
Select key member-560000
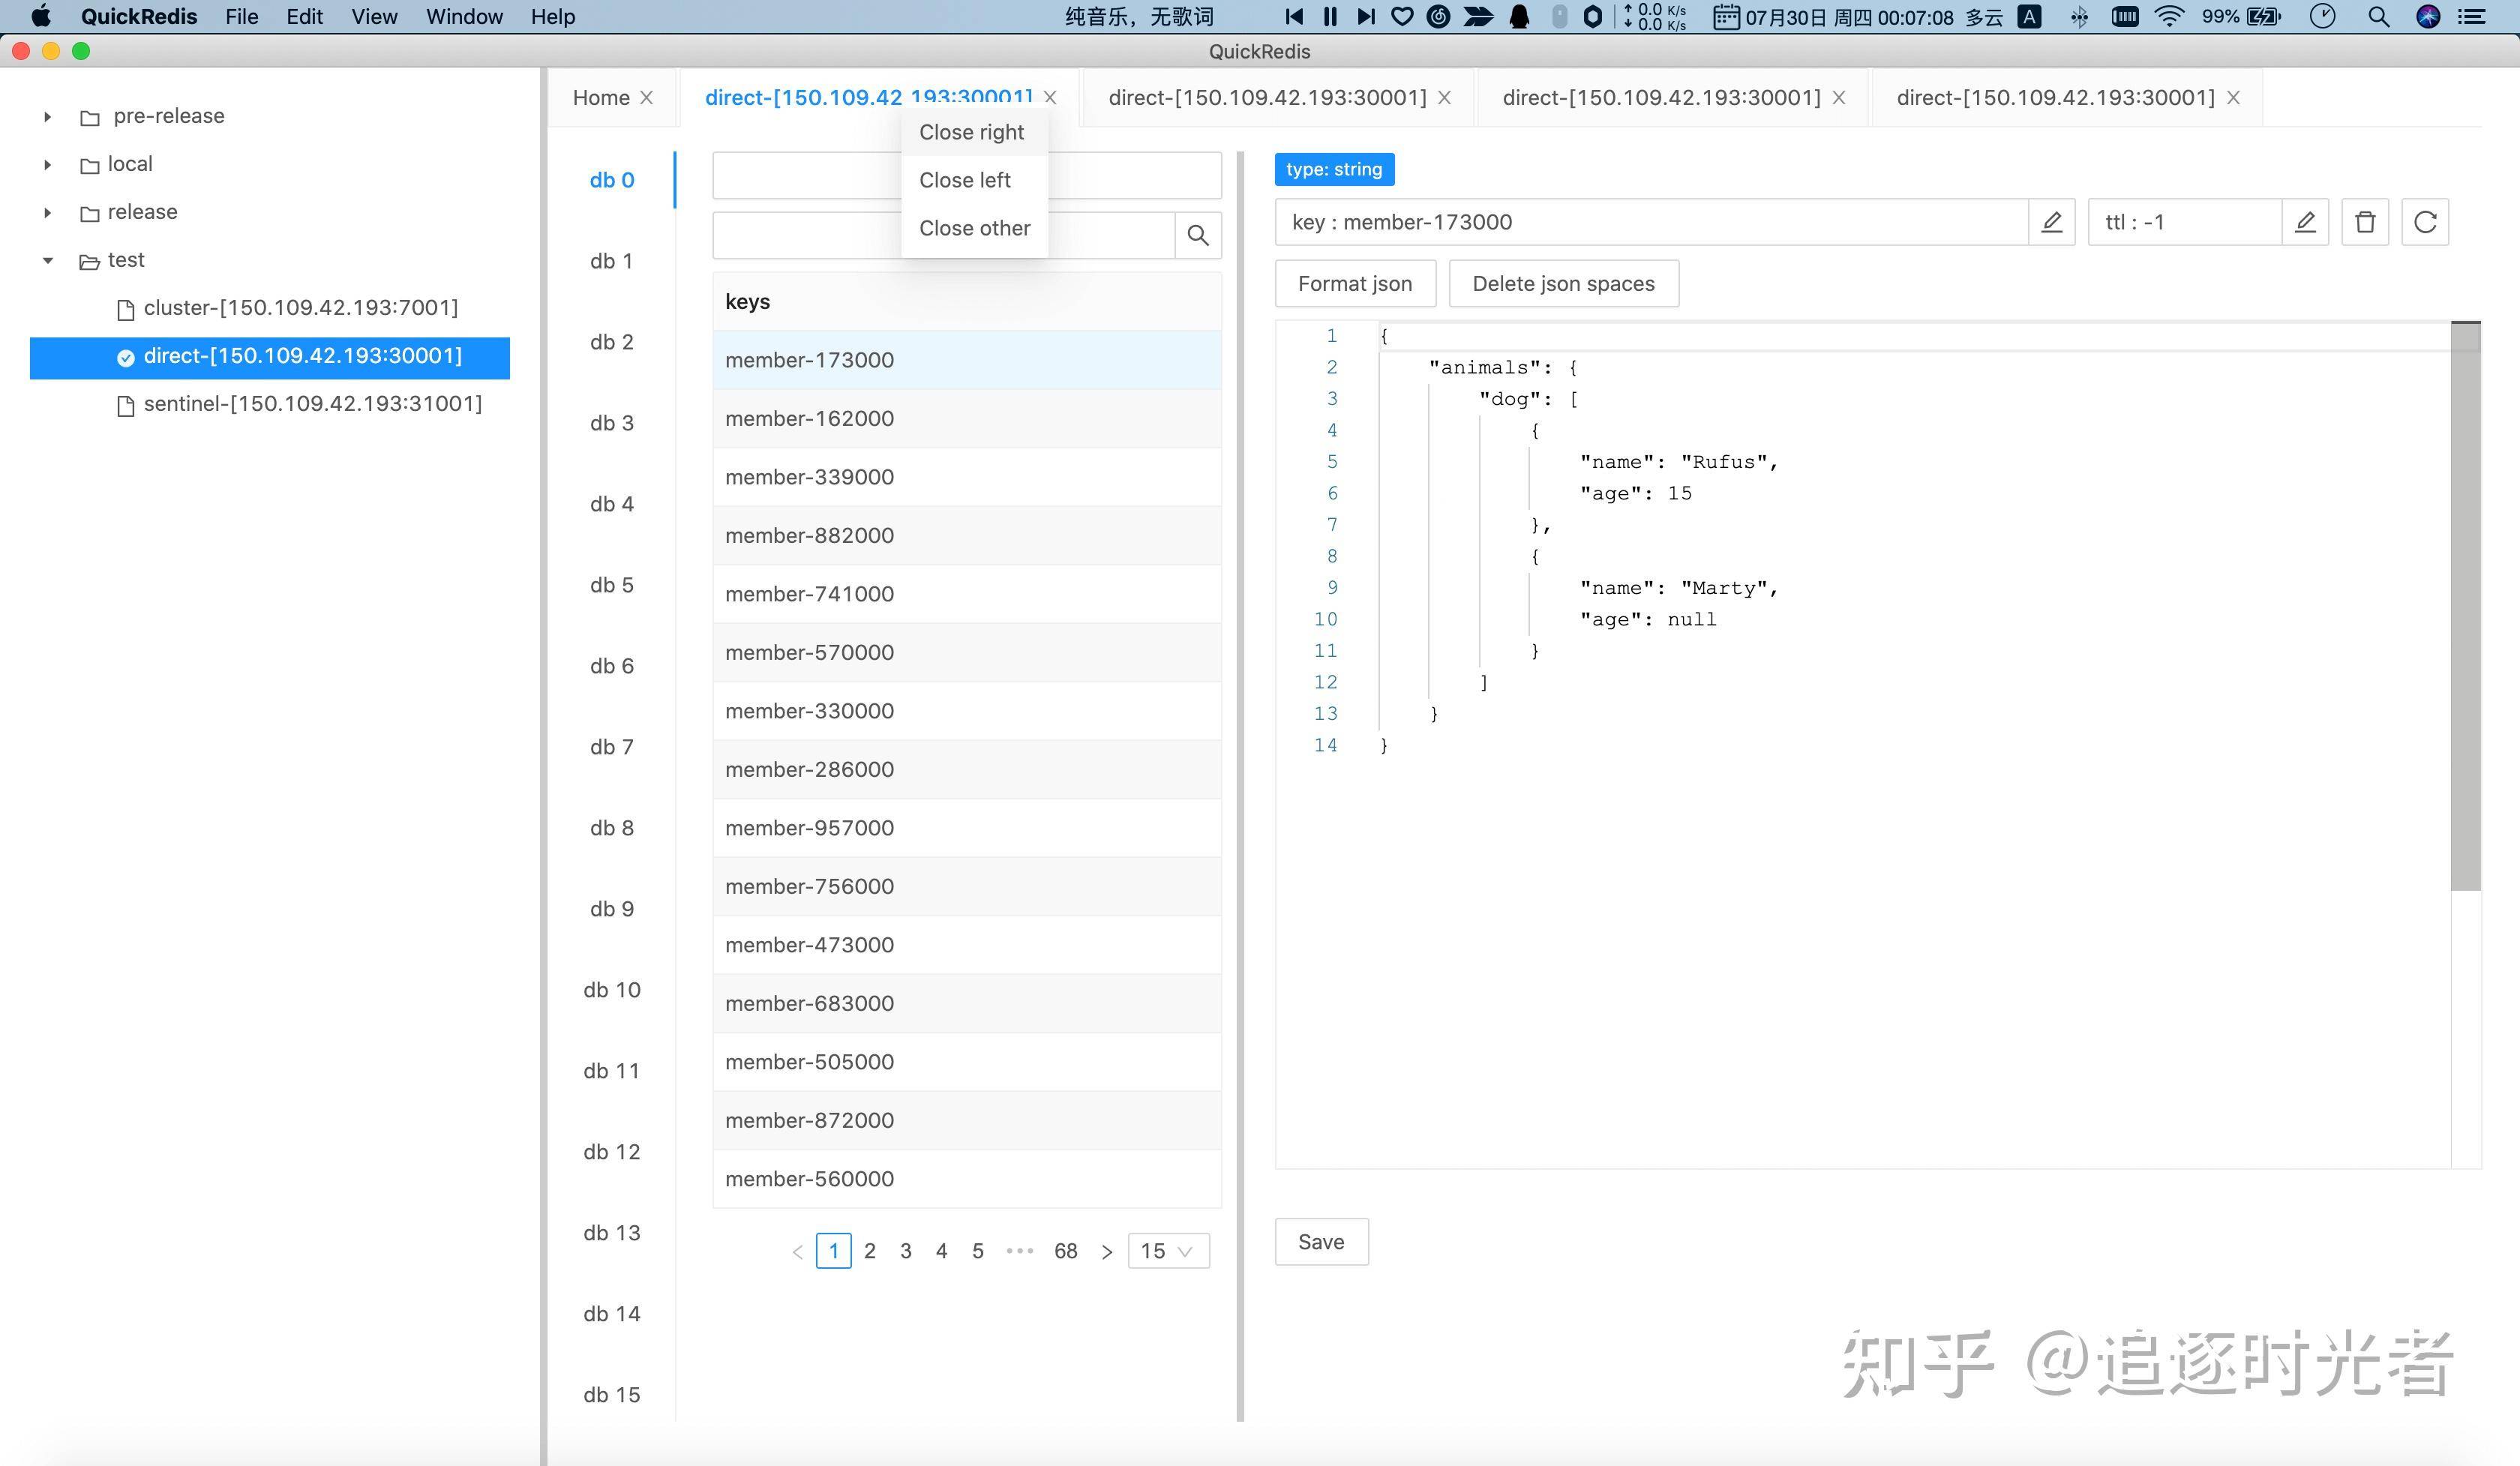[967, 1179]
